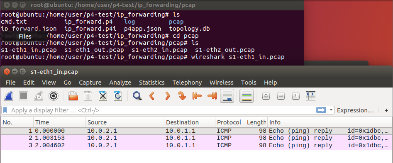
Task: Select packet 3 at time 2.004602
Action: click(x=197, y=146)
